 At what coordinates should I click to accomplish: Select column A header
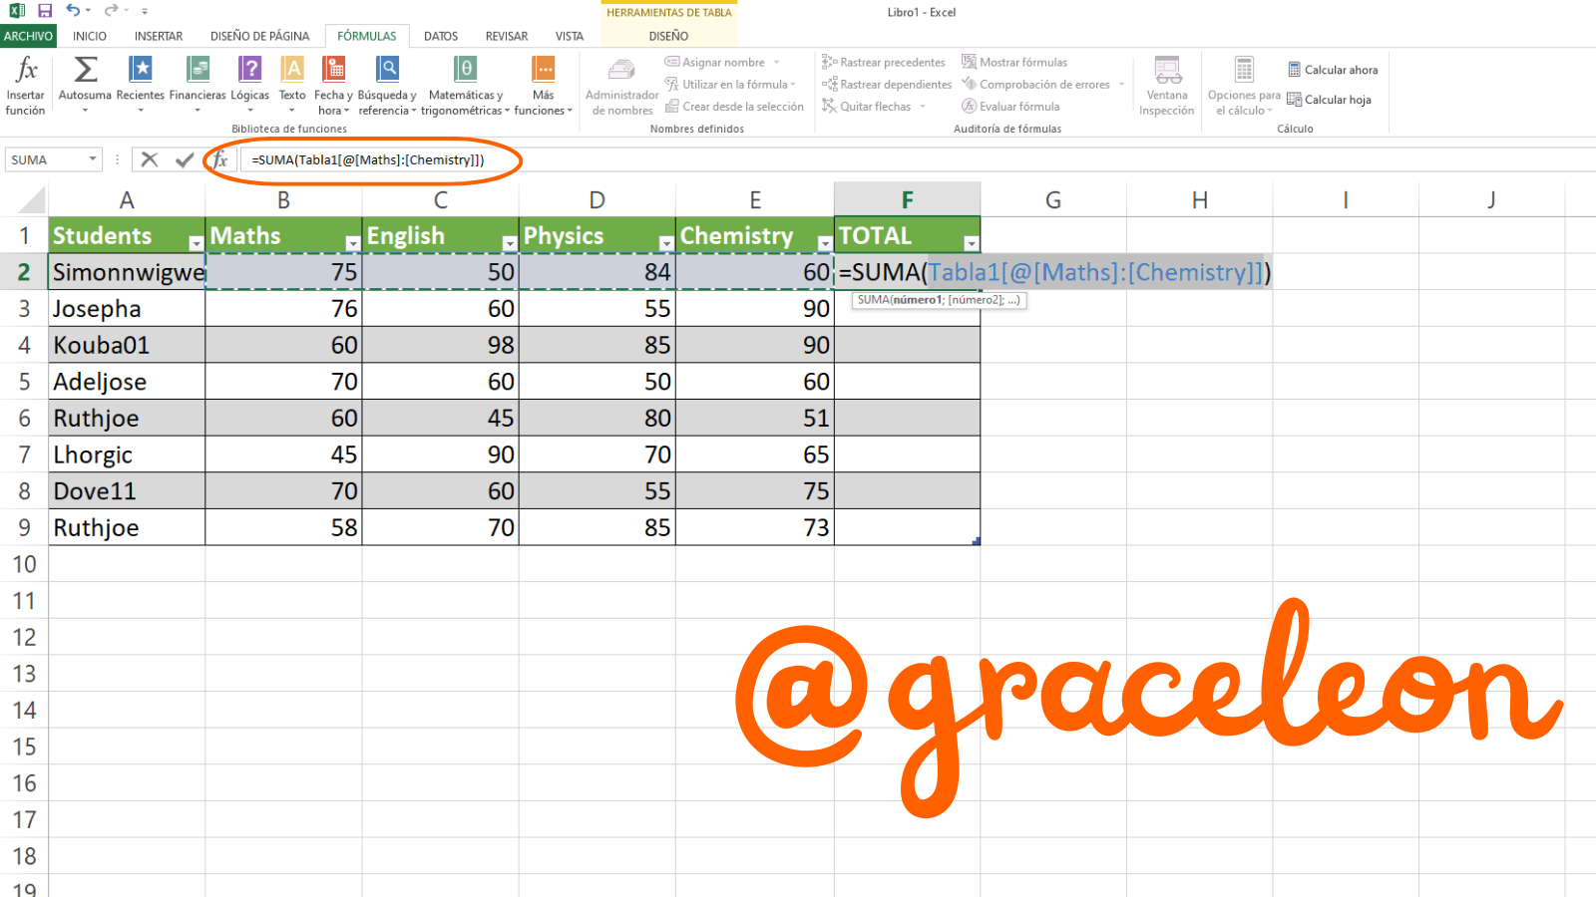127,200
